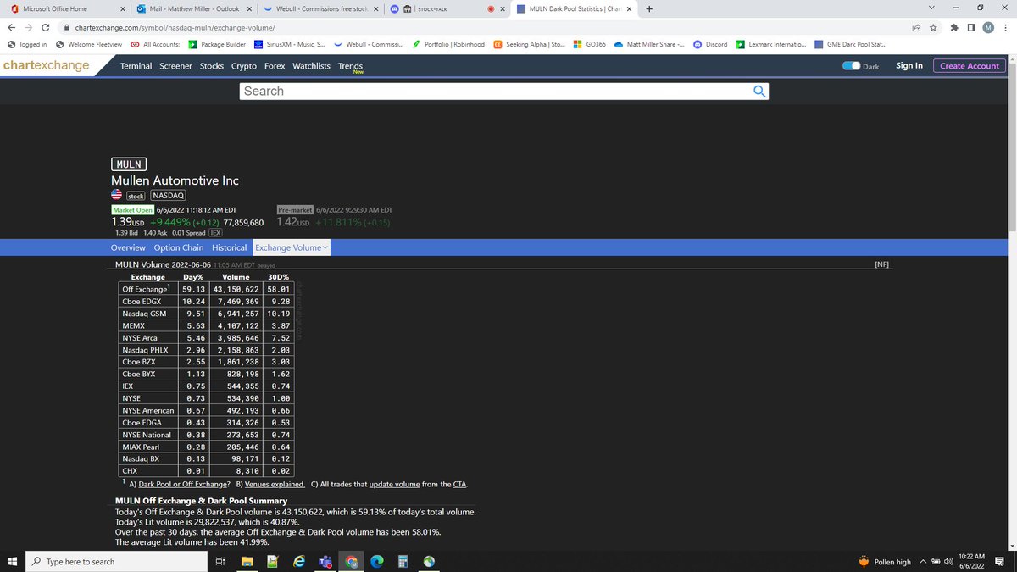
Task: Click the [NF] link by the table
Action: pos(882,264)
